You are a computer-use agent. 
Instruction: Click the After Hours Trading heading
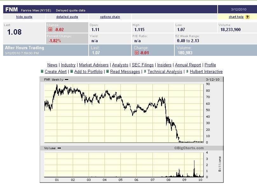pos(24,48)
